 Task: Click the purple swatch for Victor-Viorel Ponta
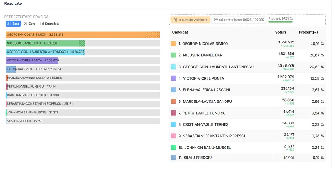pos(173,78)
